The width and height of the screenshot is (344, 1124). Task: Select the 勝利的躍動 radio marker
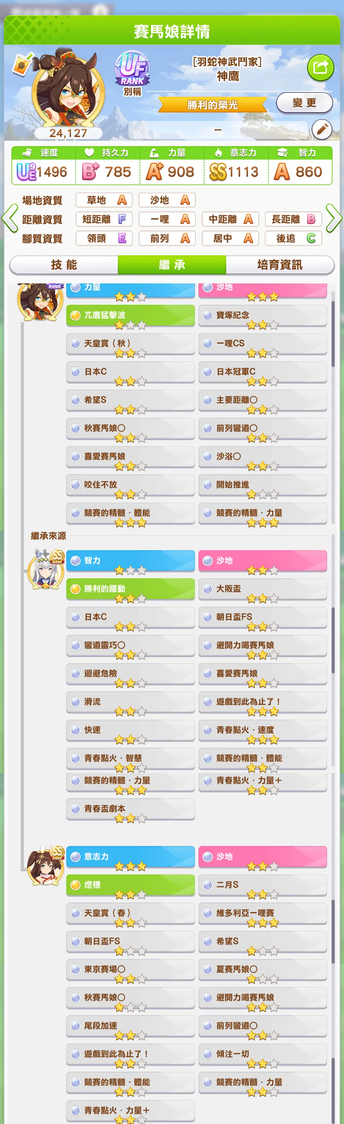[75, 588]
